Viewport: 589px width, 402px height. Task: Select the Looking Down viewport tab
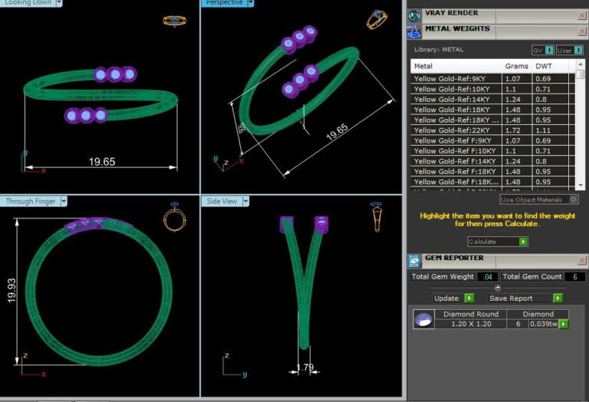coord(28,3)
